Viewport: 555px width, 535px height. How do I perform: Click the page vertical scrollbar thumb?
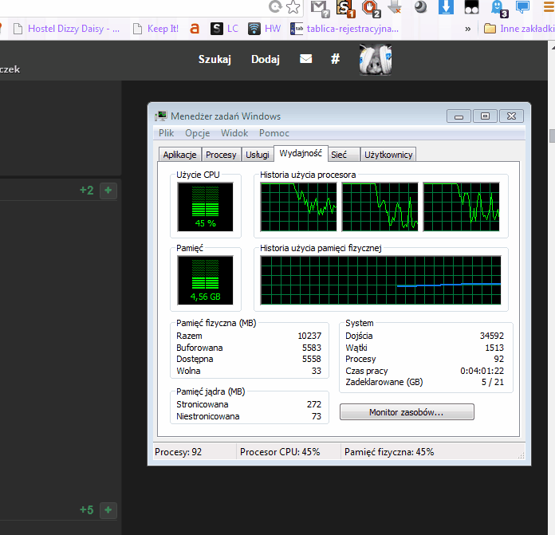550,136
